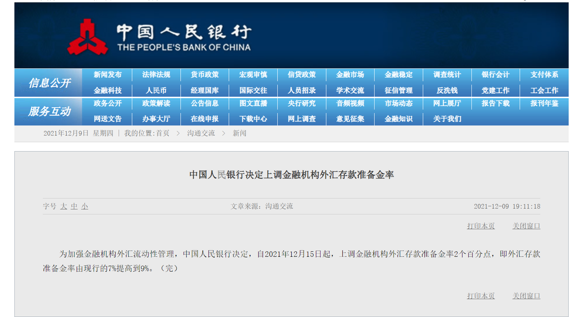Viewport: 585px width, 317px height.
Task: Navigate to 工会工作
Action: [544, 91]
